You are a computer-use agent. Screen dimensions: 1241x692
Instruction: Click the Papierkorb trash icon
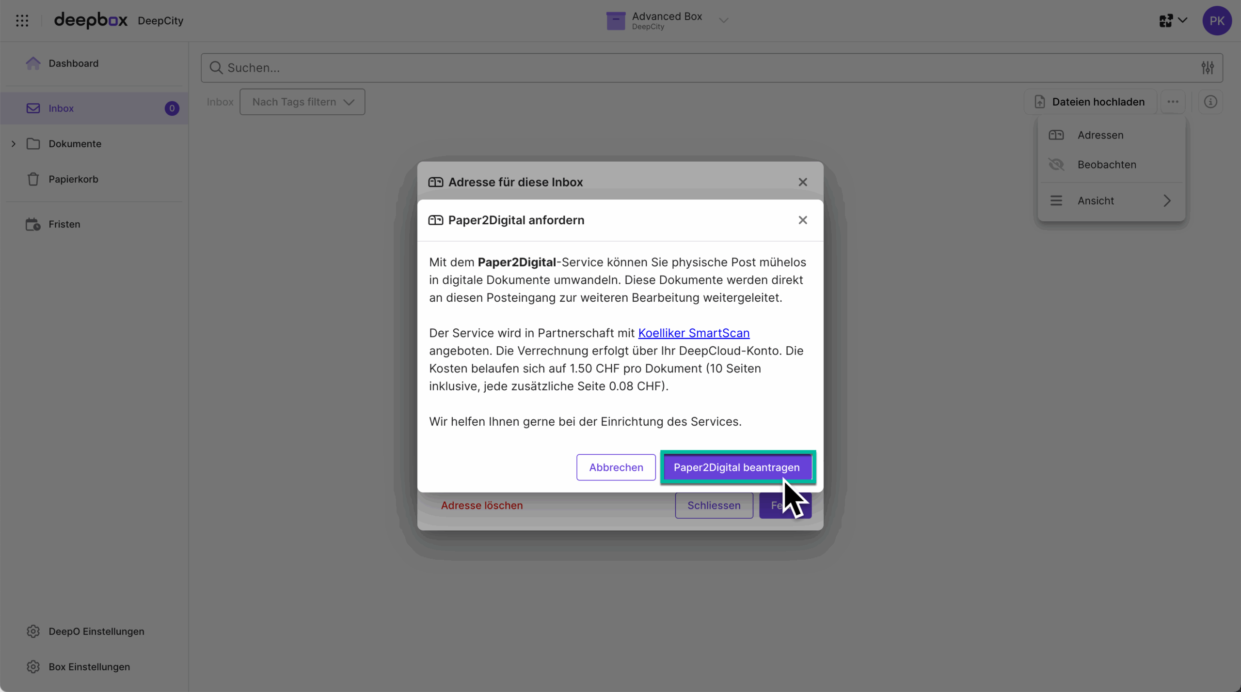(33, 179)
